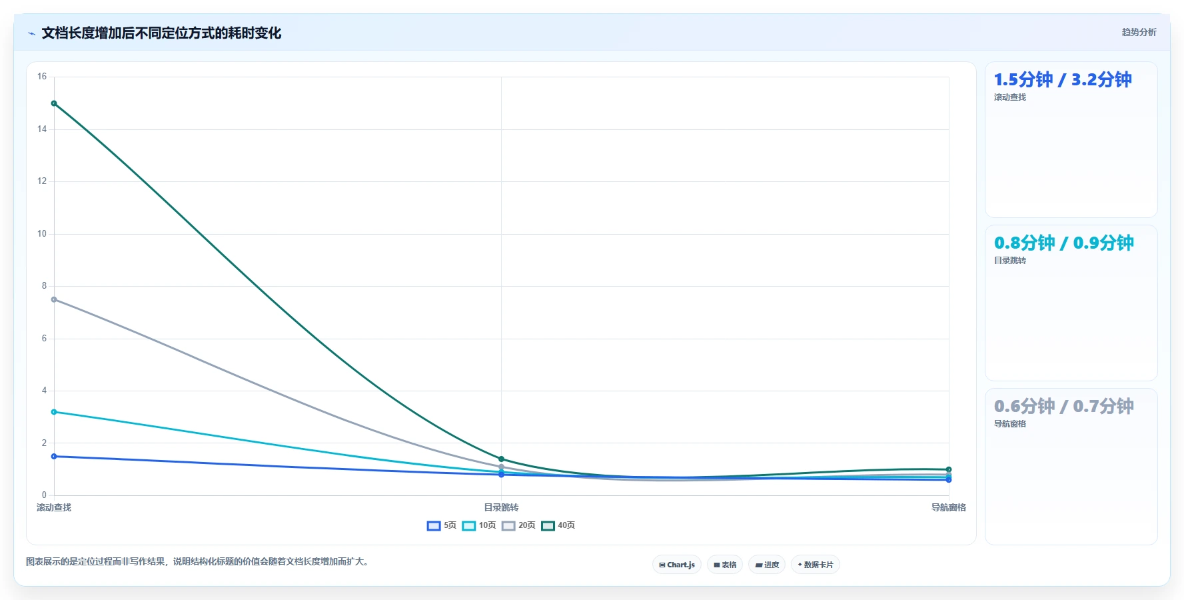Image resolution: width=1184 pixels, height=600 pixels.
Task: Click the 数据卡片 tag pill
Action: pyautogui.click(x=816, y=565)
